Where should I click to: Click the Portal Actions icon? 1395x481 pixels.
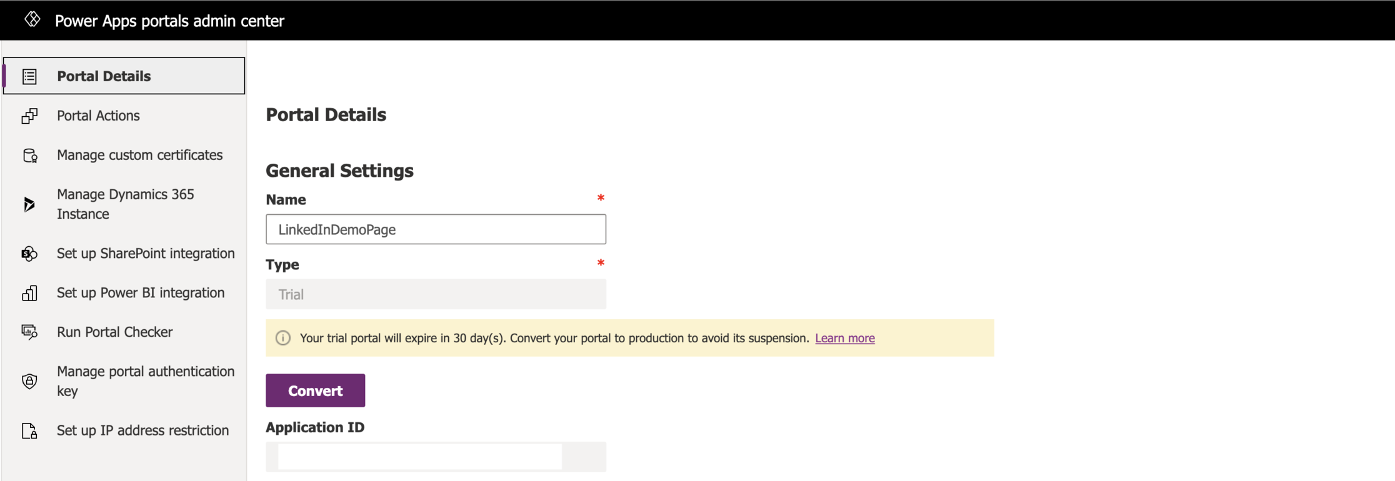pos(29,116)
